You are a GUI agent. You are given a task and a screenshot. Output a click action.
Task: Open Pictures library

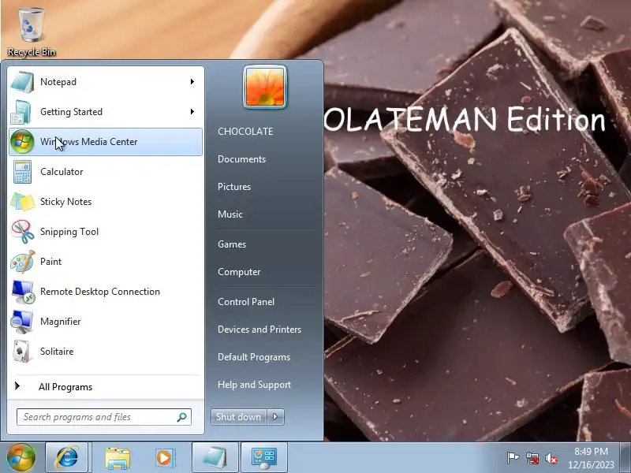234,187
